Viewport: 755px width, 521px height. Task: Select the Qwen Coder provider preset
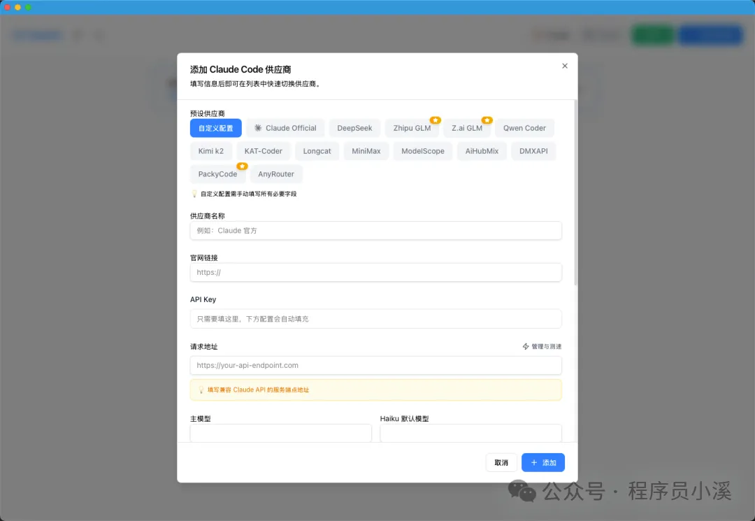click(524, 128)
